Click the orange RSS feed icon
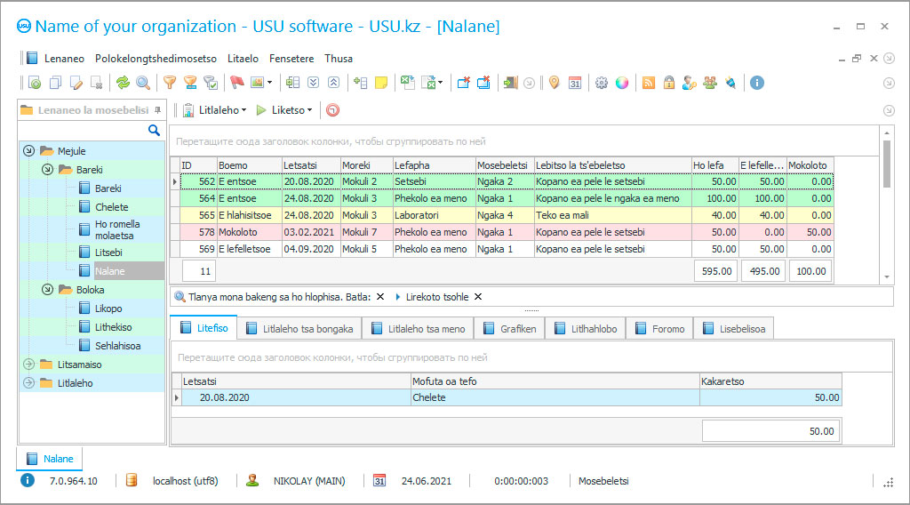 tap(649, 83)
